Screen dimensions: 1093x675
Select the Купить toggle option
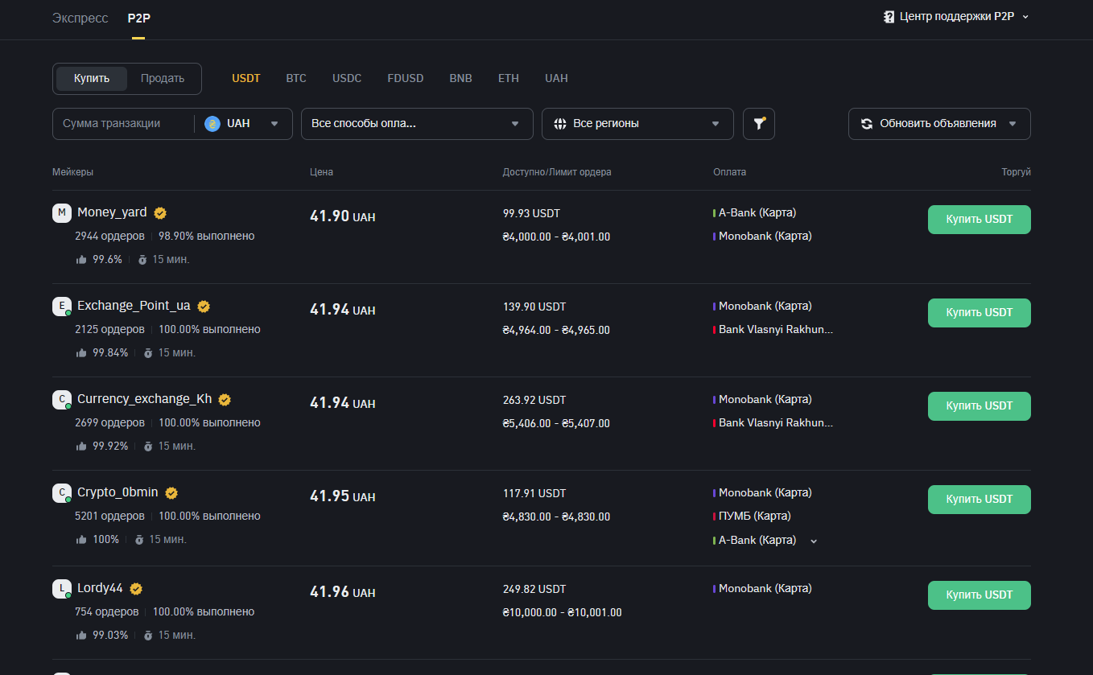click(92, 78)
